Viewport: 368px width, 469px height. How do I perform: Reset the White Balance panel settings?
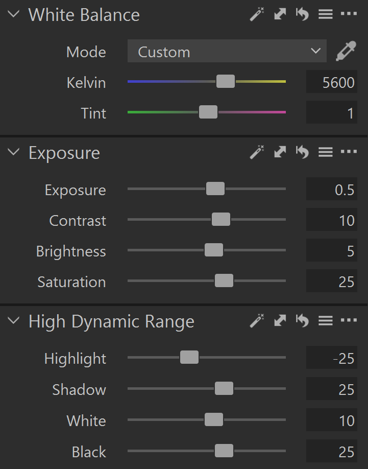point(303,14)
